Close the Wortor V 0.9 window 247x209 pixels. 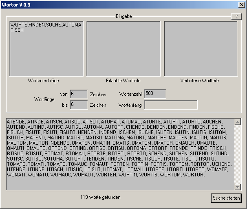tap(241, 4)
